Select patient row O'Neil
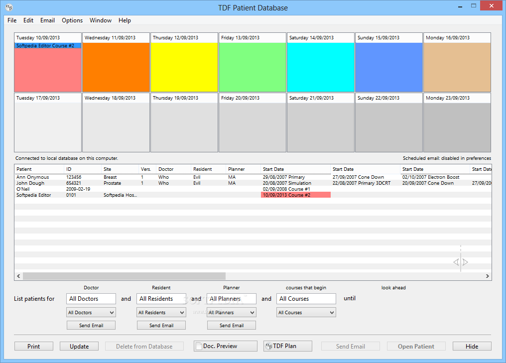The image size is (506, 363). point(253,189)
